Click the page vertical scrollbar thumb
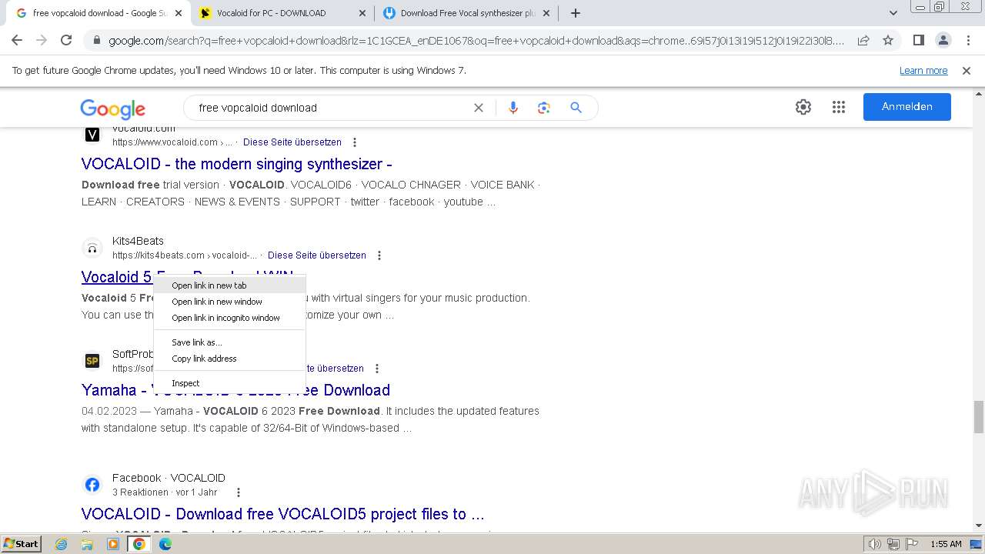 (979, 417)
